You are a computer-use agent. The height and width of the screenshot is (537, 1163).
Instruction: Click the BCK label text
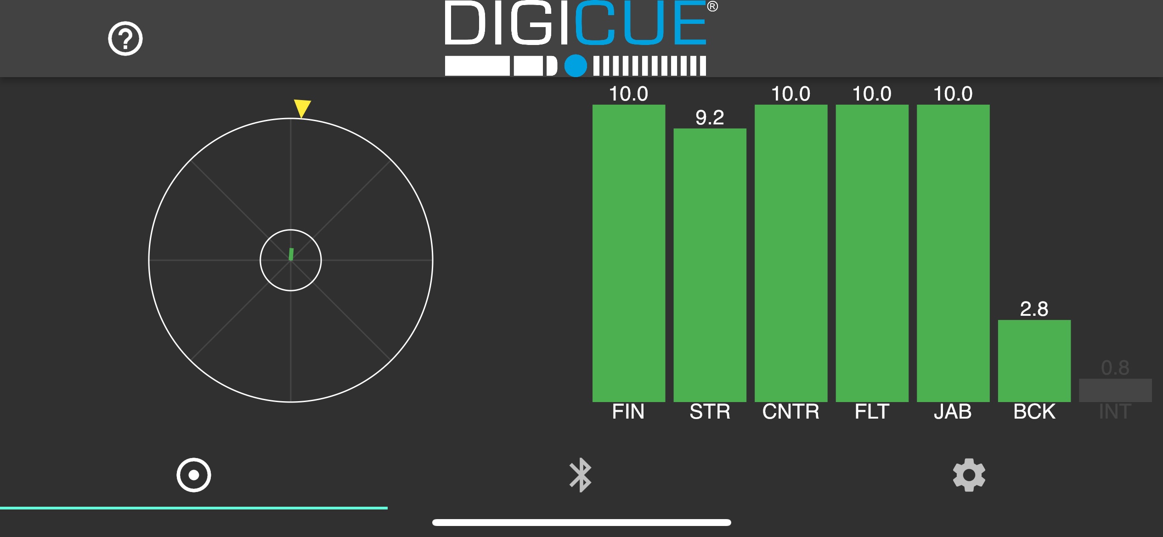1034,412
